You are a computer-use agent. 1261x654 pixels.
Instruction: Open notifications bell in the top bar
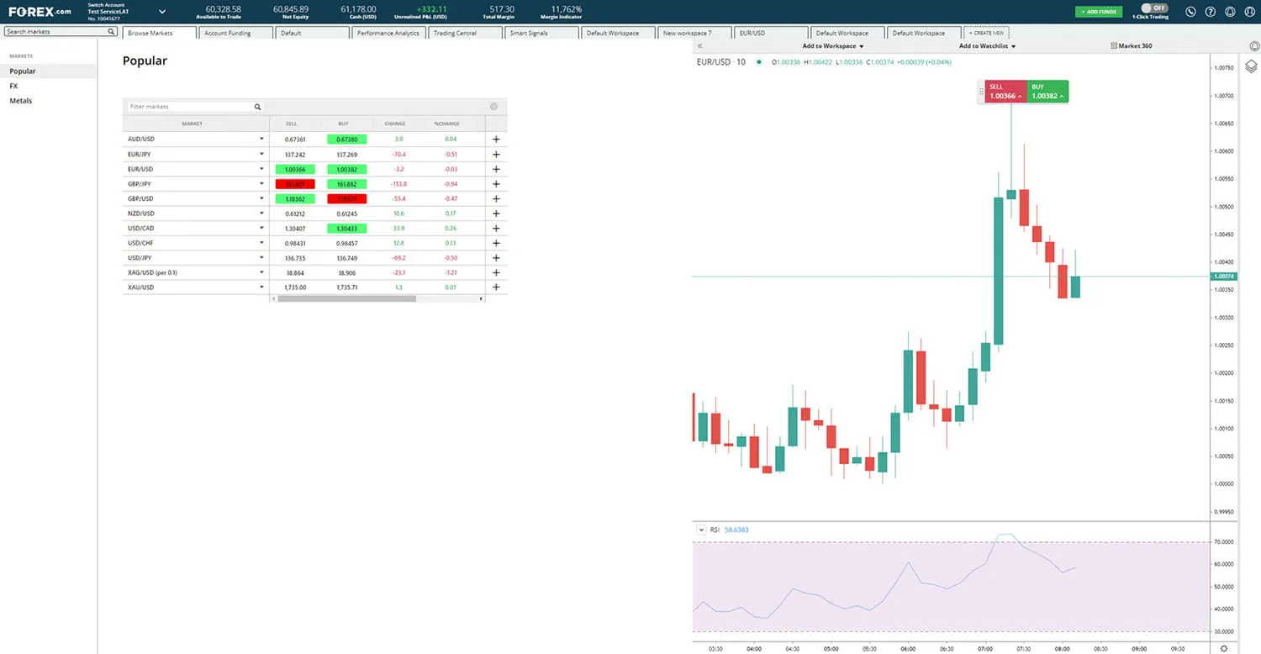(x=1229, y=12)
